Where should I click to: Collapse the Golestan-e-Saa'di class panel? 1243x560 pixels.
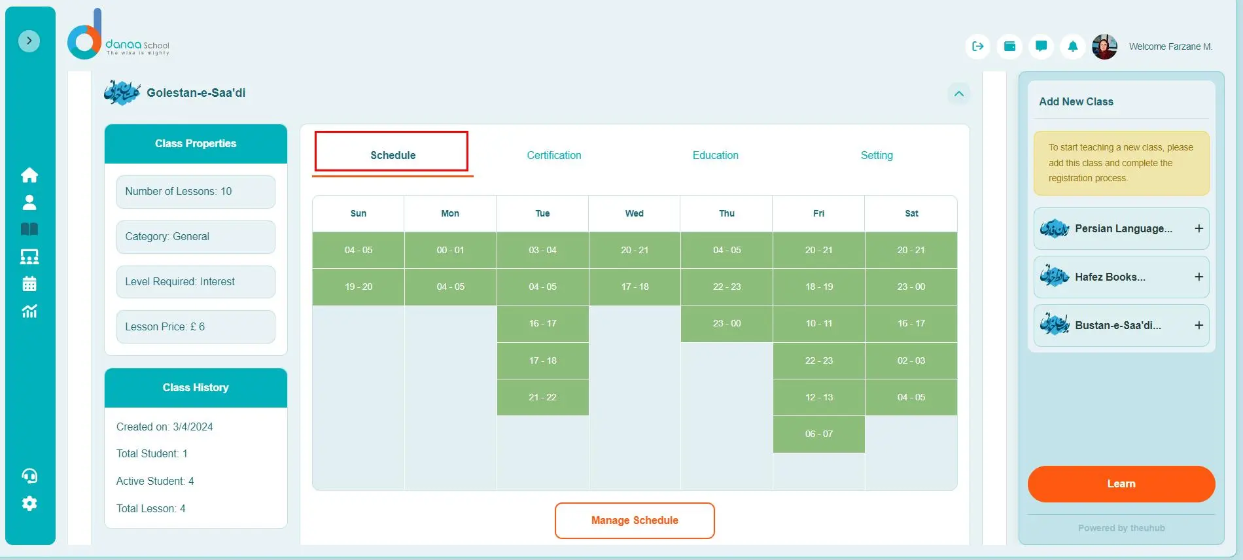[x=958, y=94]
